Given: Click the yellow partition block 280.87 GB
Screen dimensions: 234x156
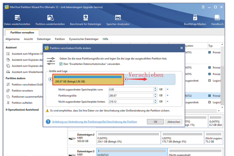Looking at the screenshot, I should point(88,79).
